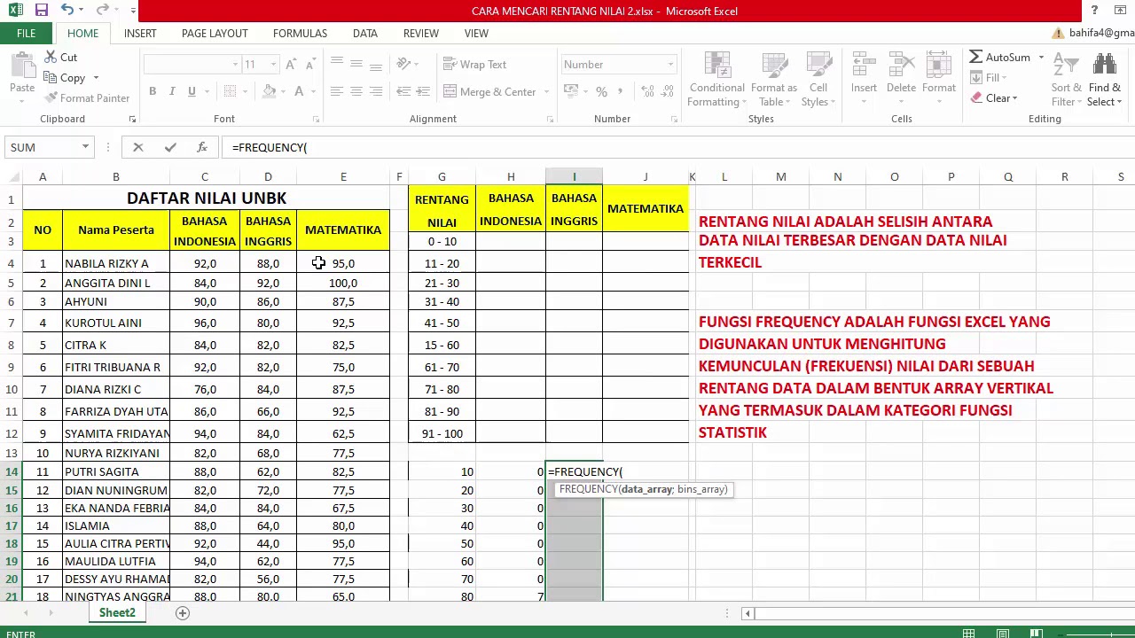Click the Undo arrow icon
Image resolution: width=1135 pixels, height=638 pixels.
67,11
